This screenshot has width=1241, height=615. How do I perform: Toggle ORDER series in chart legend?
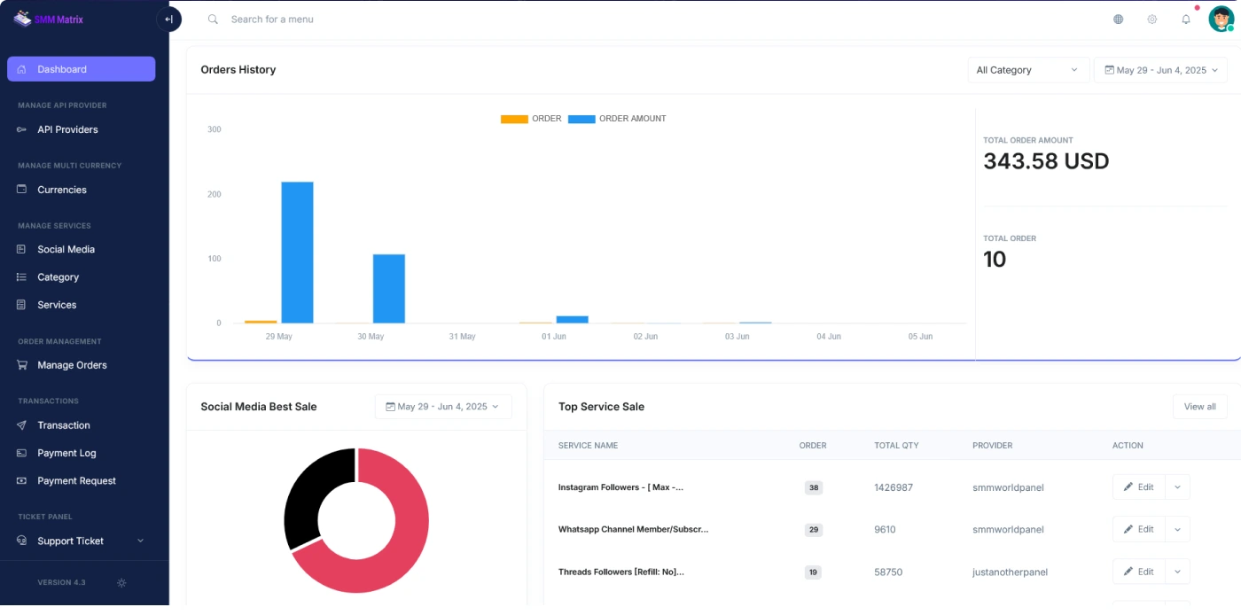[x=531, y=119]
